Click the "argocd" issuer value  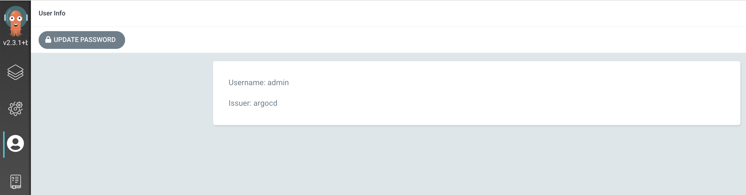pos(265,103)
